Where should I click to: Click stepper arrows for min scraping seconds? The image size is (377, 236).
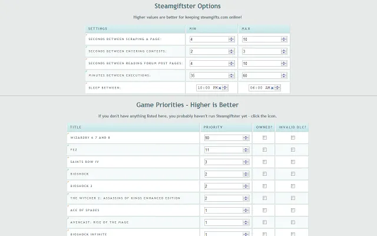pyautogui.click(x=232, y=40)
